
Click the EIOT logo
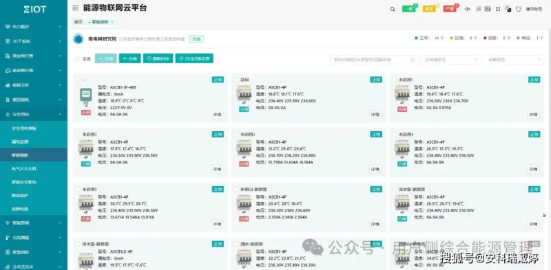click(34, 9)
